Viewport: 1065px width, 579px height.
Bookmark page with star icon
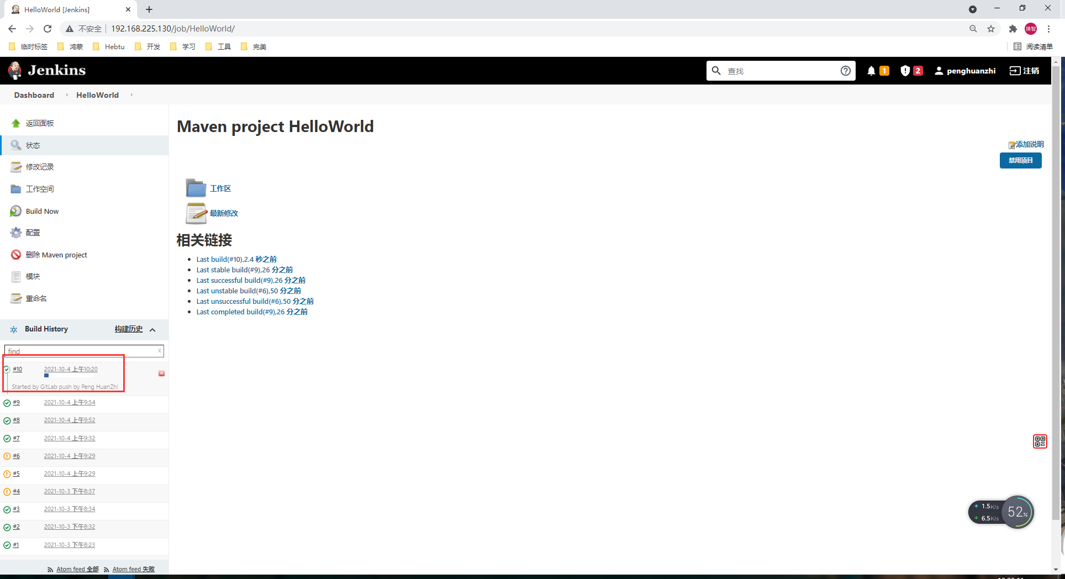[991, 29]
